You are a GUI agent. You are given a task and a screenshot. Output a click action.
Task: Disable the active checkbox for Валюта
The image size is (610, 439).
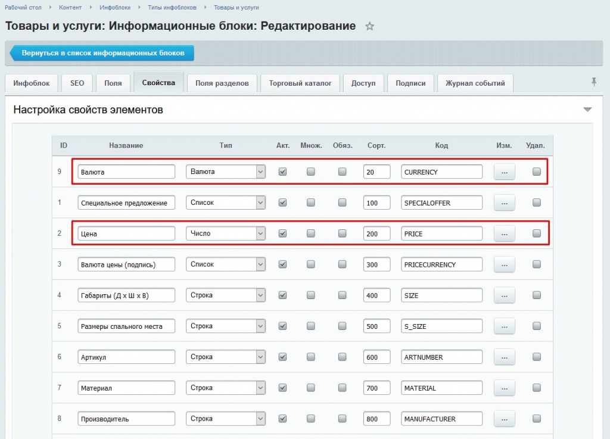click(283, 172)
